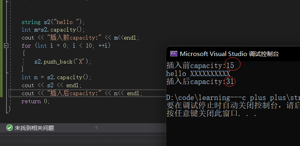Click the cout 插入前capacity code line
The height and width of the screenshot is (146, 300).
(80, 38)
